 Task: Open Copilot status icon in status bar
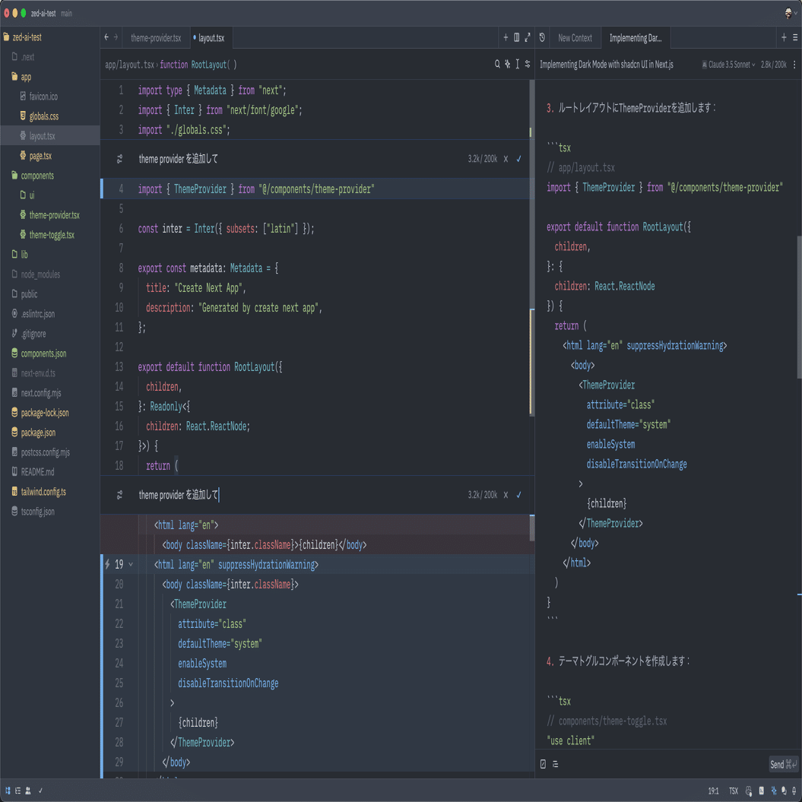[x=749, y=791]
